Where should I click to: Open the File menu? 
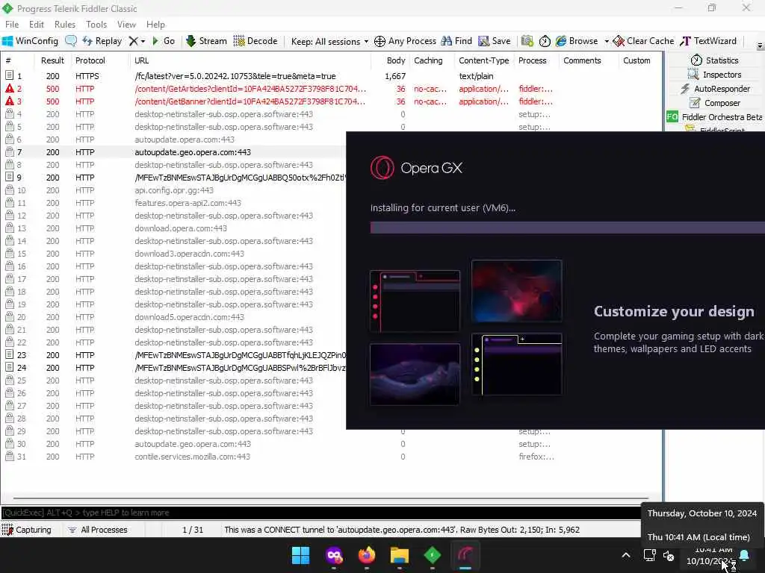point(12,25)
